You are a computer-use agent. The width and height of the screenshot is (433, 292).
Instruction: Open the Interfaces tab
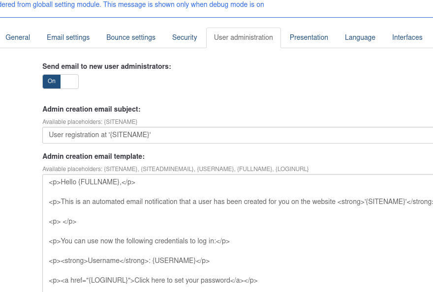pyautogui.click(x=407, y=37)
